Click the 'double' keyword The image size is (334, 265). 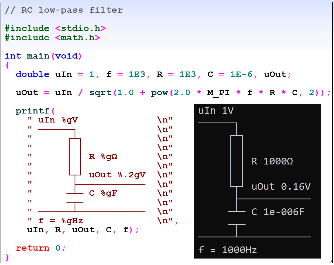(x=32, y=74)
